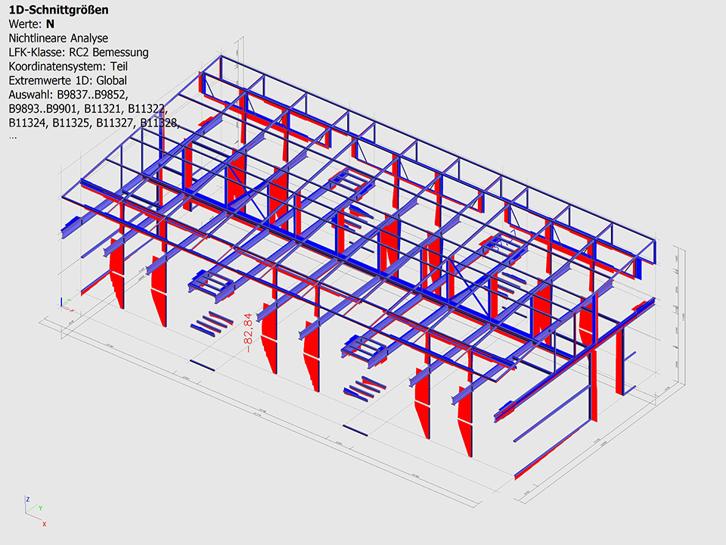Click the red X axis label in the triad
This screenshot has height=545, width=726.
(44, 524)
